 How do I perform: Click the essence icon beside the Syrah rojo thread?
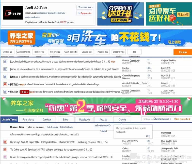[5, 142]
